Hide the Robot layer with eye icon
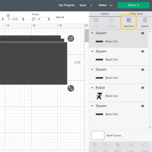The image size is (152, 152). click(143, 88)
